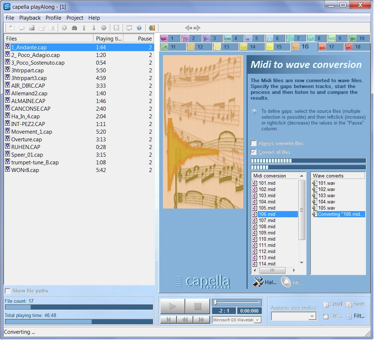
Task: Click the exit door toolbar icon
Action: (152, 28)
